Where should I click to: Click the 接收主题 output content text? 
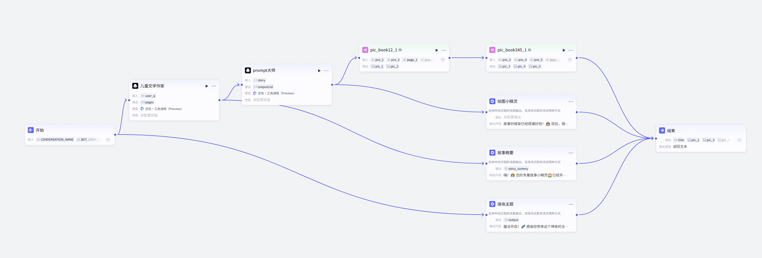click(536, 227)
